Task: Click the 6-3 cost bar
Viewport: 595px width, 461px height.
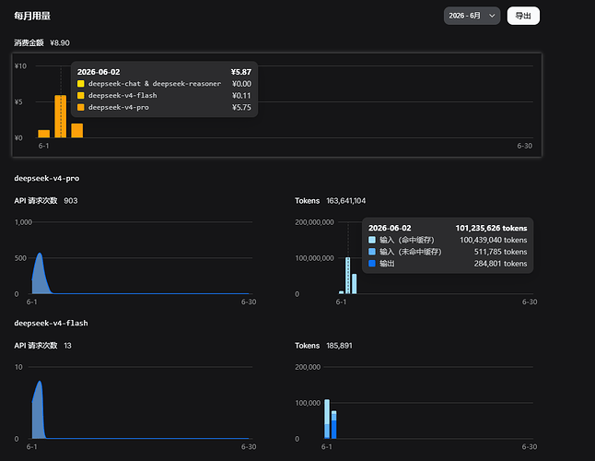Action: (77, 131)
